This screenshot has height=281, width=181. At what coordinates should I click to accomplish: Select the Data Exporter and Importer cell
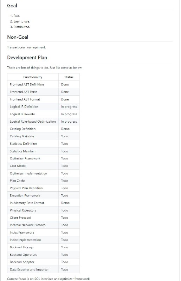(33, 269)
